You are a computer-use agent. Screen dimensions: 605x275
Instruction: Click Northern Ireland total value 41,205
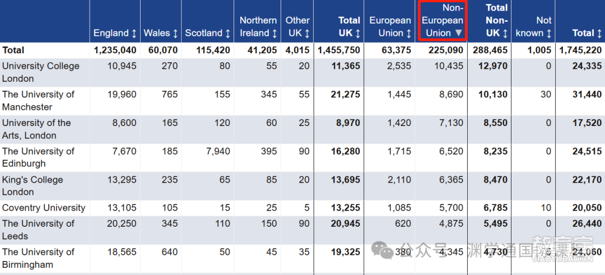[262, 50]
